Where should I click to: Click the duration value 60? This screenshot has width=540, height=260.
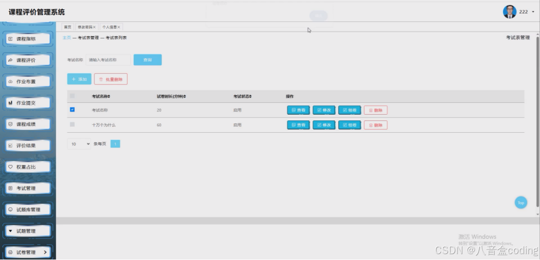coord(159,125)
